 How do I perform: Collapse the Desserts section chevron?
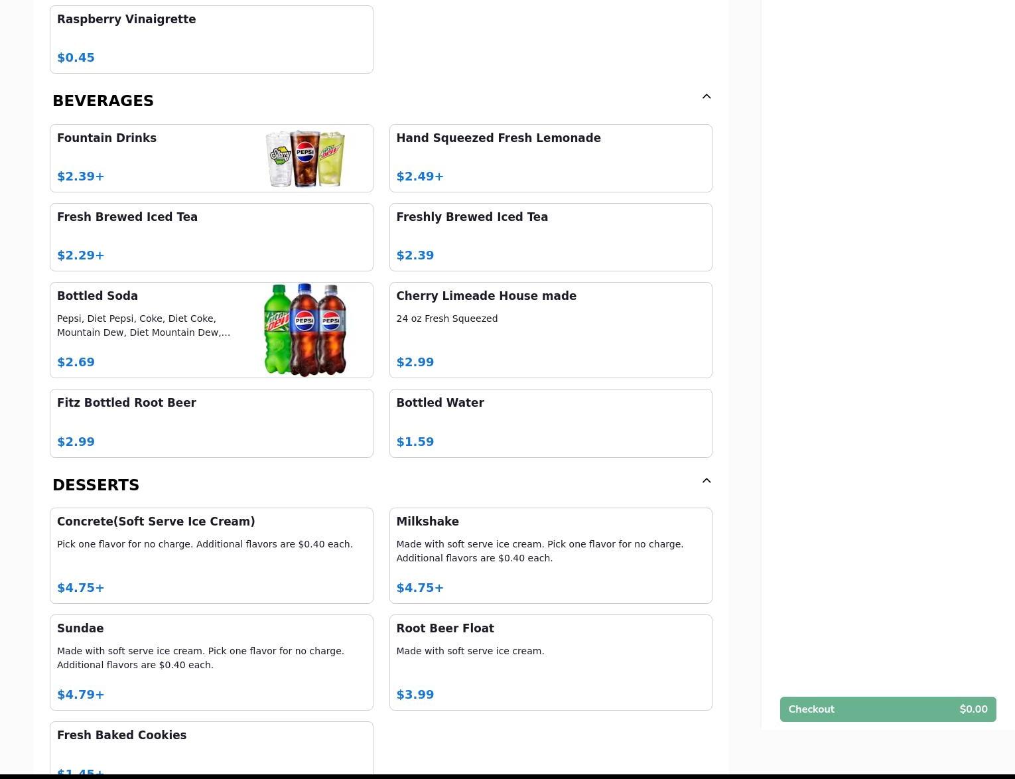tap(706, 481)
